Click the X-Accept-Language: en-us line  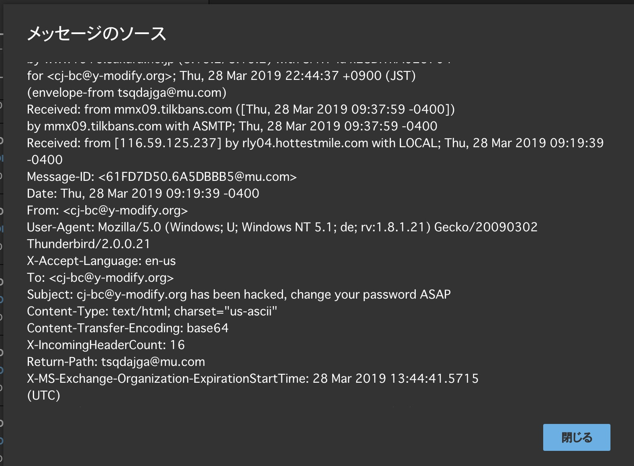point(101,261)
